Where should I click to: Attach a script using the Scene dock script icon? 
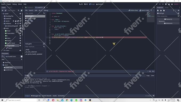(x=22, y=10)
